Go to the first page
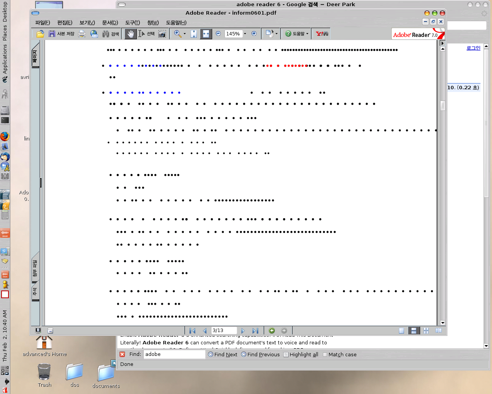 [x=193, y=331]
